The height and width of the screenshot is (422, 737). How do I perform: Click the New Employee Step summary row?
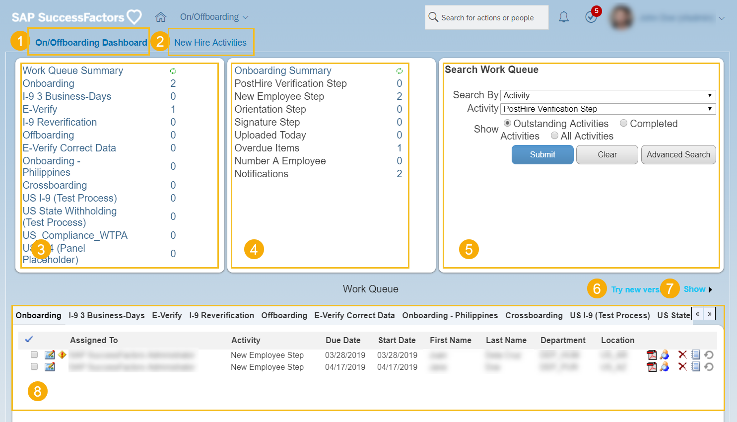tap(318, 96)
